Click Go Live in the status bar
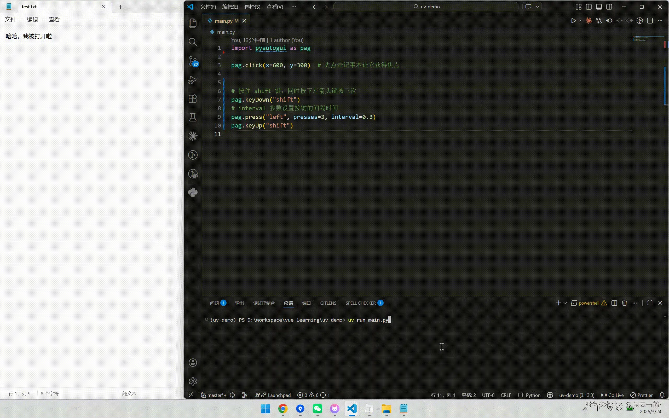Screen dimensions: 669x418 click(613, 395)
